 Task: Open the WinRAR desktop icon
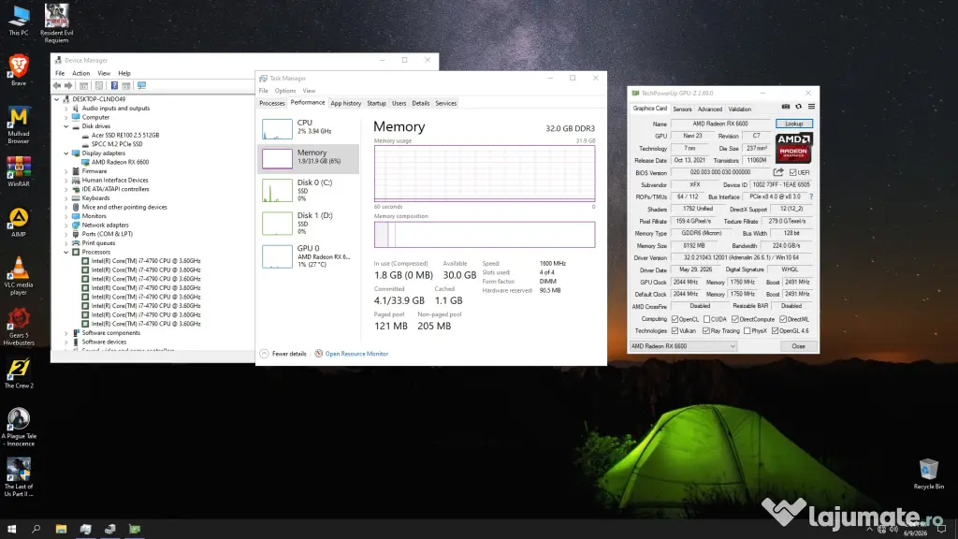tap(19, 172)
